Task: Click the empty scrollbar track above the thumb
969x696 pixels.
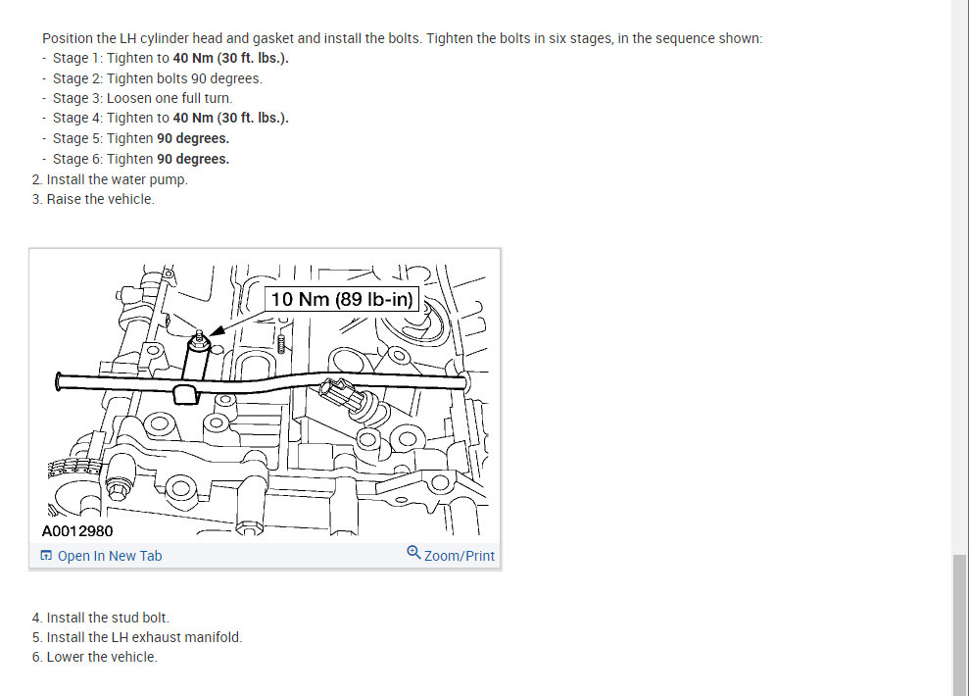Action: 959,276
